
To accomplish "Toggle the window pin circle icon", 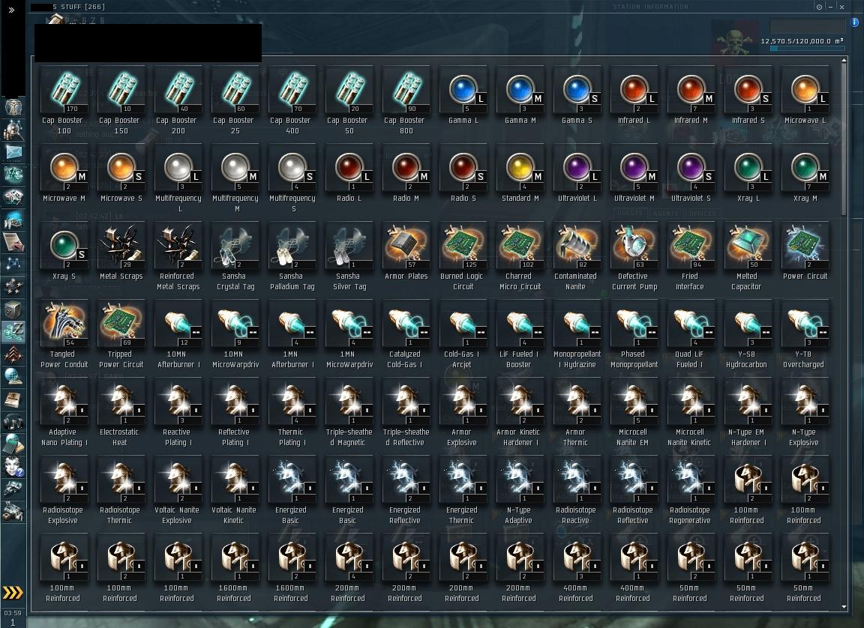I will point(819,7).
